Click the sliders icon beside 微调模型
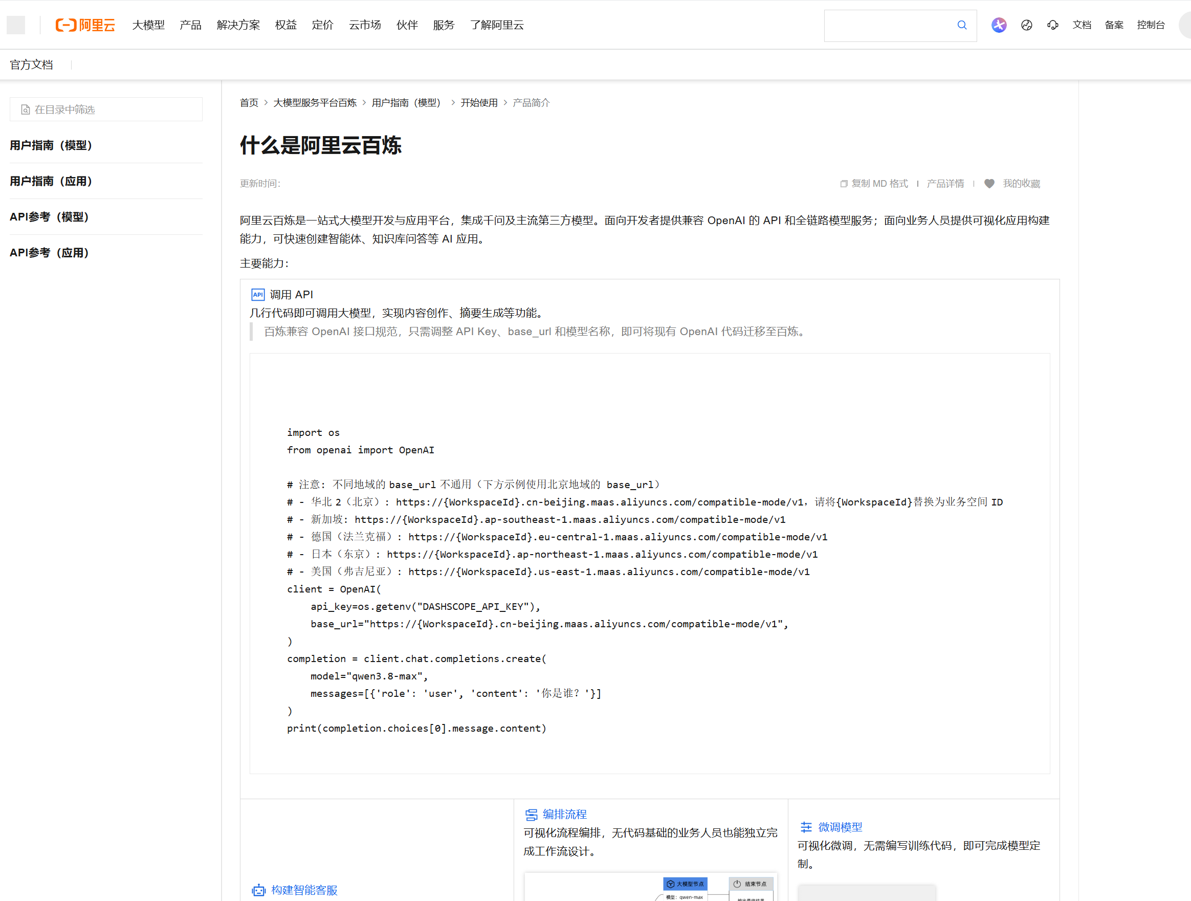Image resolution: width=1191 pixels, height=901 pixels. pos(806,827)
